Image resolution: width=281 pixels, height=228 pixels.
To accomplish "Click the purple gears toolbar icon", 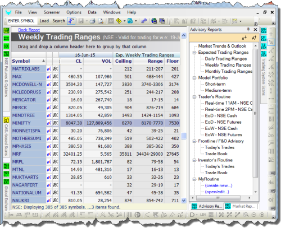I will point(144,21).
